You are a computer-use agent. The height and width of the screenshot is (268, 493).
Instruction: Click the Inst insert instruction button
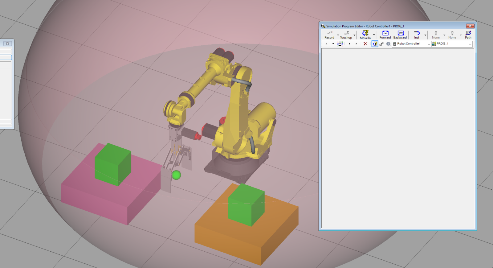417,35
